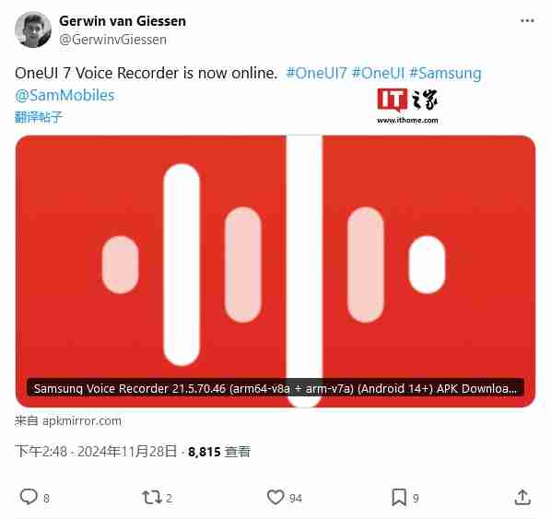Image resolution: width=551 pixels, height=519 pixels.
Task: Open Gerwin van Giessen display name
Action: click(123, 21)
